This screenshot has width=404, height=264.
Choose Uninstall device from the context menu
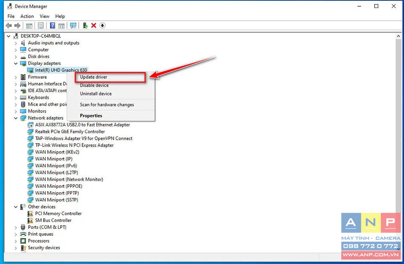pos(111,94)
